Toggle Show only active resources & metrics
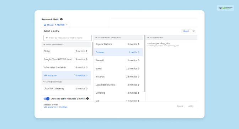This screenshot has width=239, height=129. 47,99
